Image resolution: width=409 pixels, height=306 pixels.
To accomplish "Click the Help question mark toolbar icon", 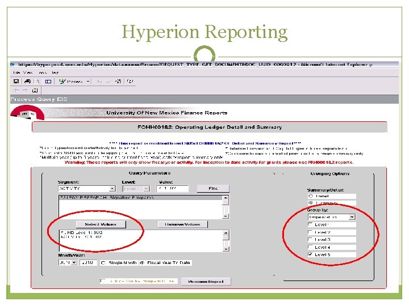I will click(130, 82).
